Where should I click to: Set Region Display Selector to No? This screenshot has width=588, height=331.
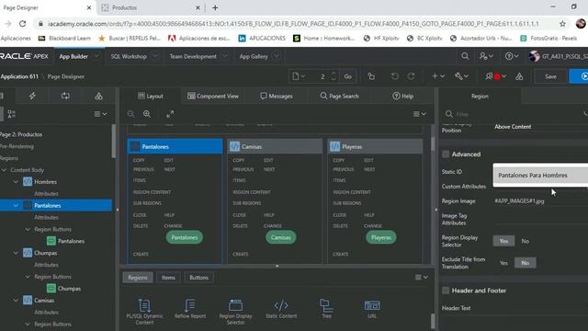(x=525, y=241)
